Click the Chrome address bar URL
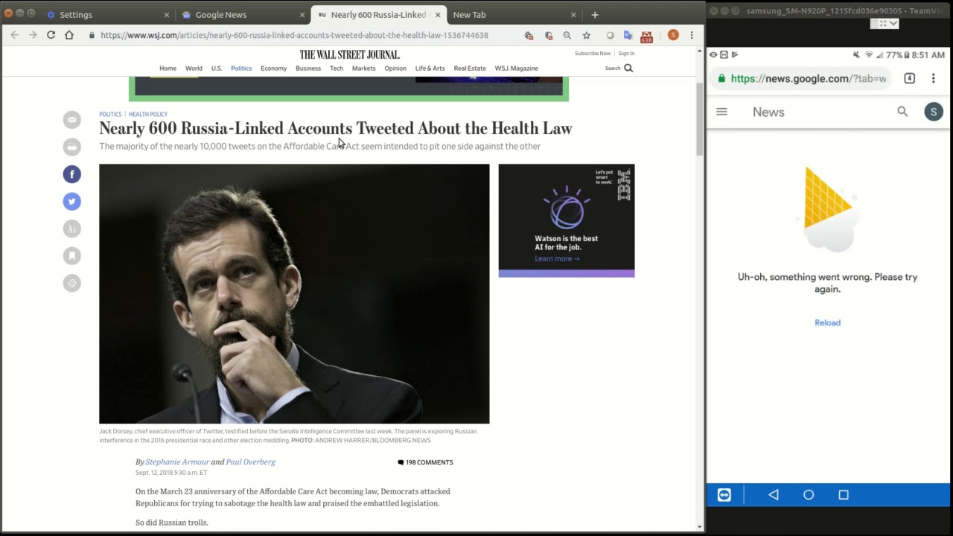 point(294,35)
